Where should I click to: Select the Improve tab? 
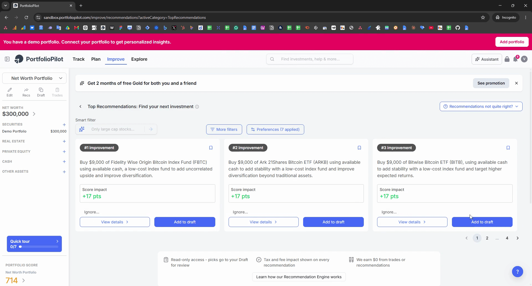[x=116, y=59]
